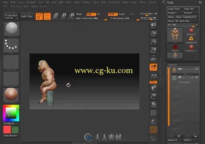205x144 pixels.
Task: Select the SimpleBrush tool
Action: (191, 40)
